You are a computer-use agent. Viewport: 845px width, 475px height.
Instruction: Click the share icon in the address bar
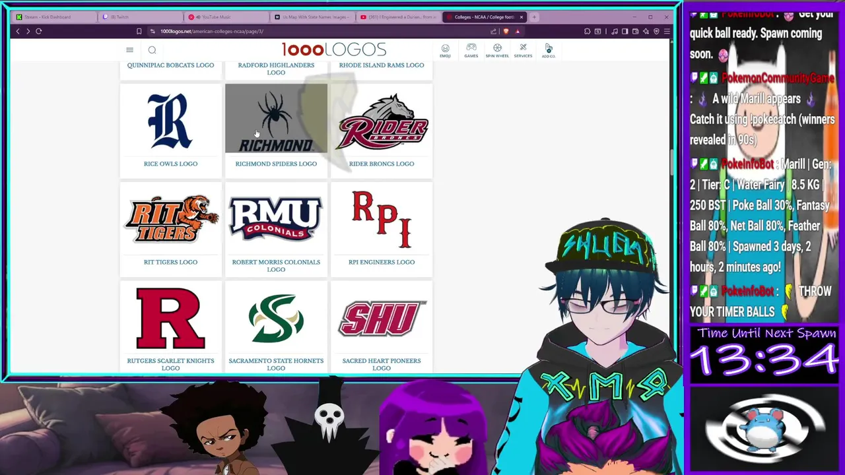pyautogui.click(x=494, y=31)
